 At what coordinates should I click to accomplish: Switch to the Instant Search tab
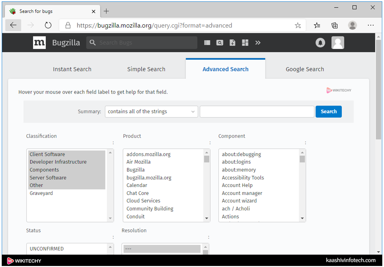(x=72, y=69)
